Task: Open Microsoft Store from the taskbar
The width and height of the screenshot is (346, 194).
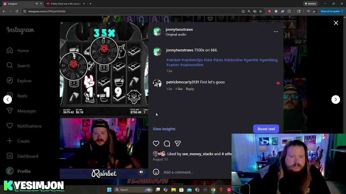Action: (181, 190)
